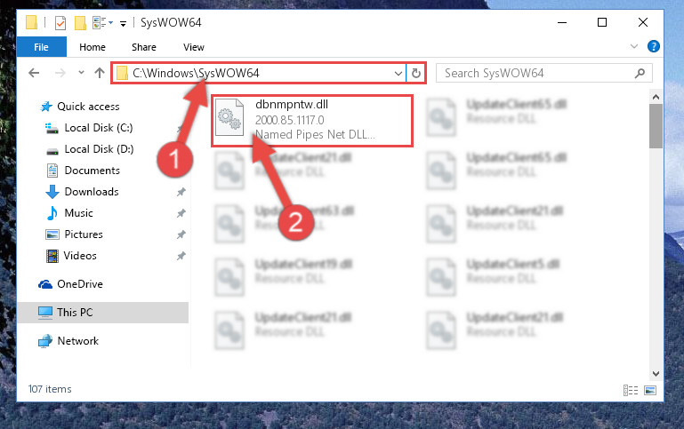Image resolution: width=684 pixels, height=429 pixels.
Task: Click the Search SysWOW64 input field
Action: pos(538,73)
